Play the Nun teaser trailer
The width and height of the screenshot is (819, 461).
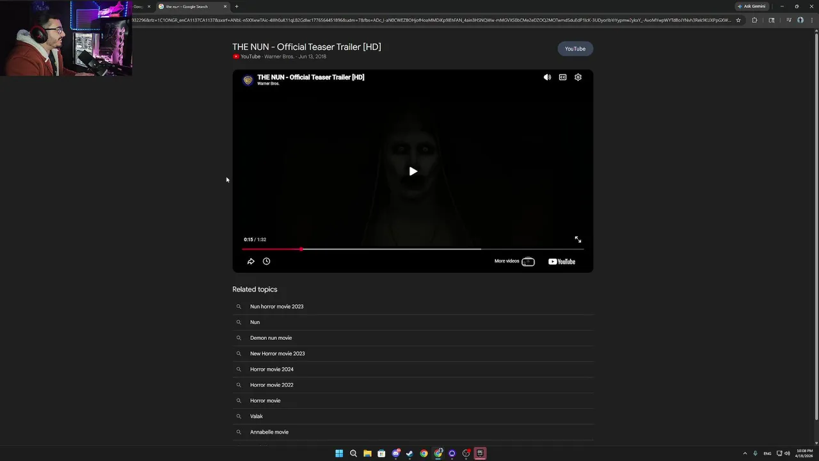(413, 171)
